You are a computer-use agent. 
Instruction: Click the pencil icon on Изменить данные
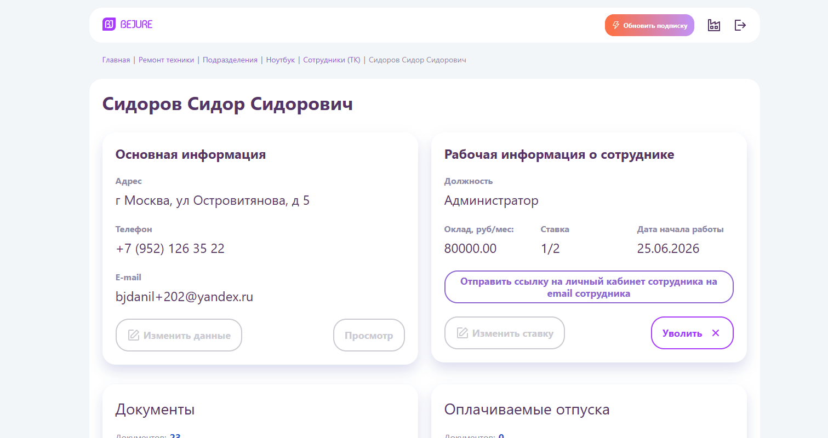133,335
